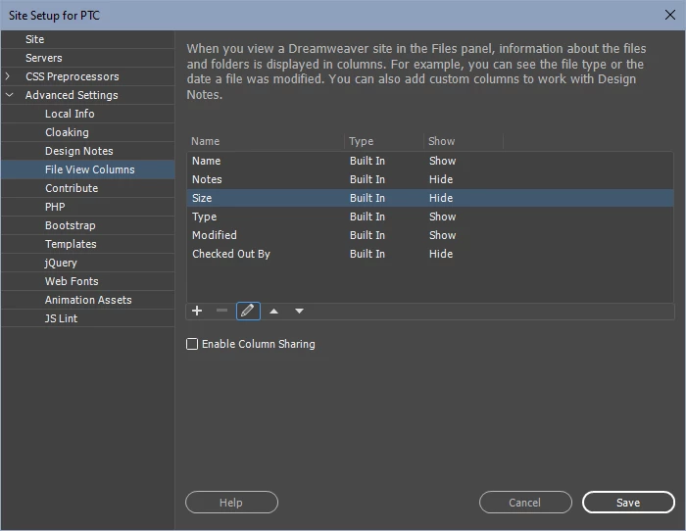686x531 pixels.
Task: Open PHP settings
Action: pyautogui.click(x=88, y=207)
